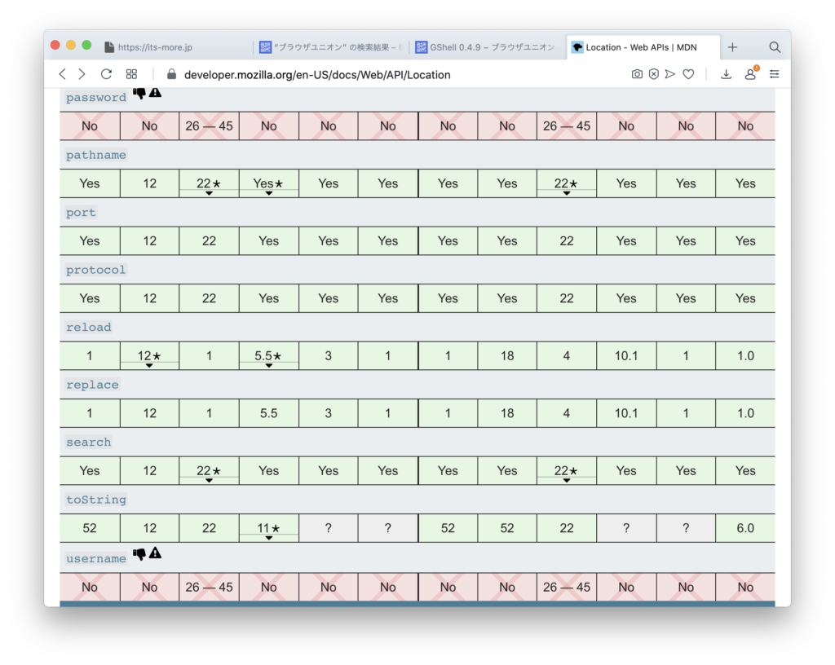
Task: Open the Easy Setup settings icon
Action: click(774, 74)
